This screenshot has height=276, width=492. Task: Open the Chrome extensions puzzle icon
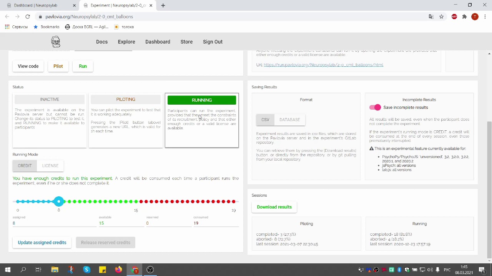464,16
